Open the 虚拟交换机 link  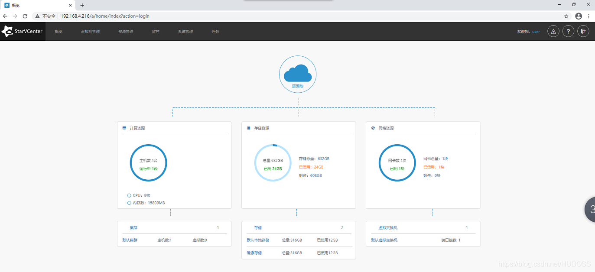(x=388, y=227)
